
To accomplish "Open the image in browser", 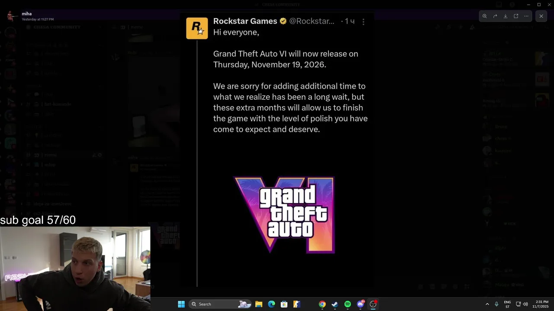I will pyautogui.click(x=516, y=16).
